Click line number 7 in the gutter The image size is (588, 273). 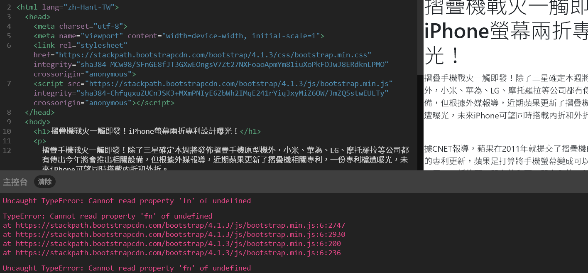point(9,84)
